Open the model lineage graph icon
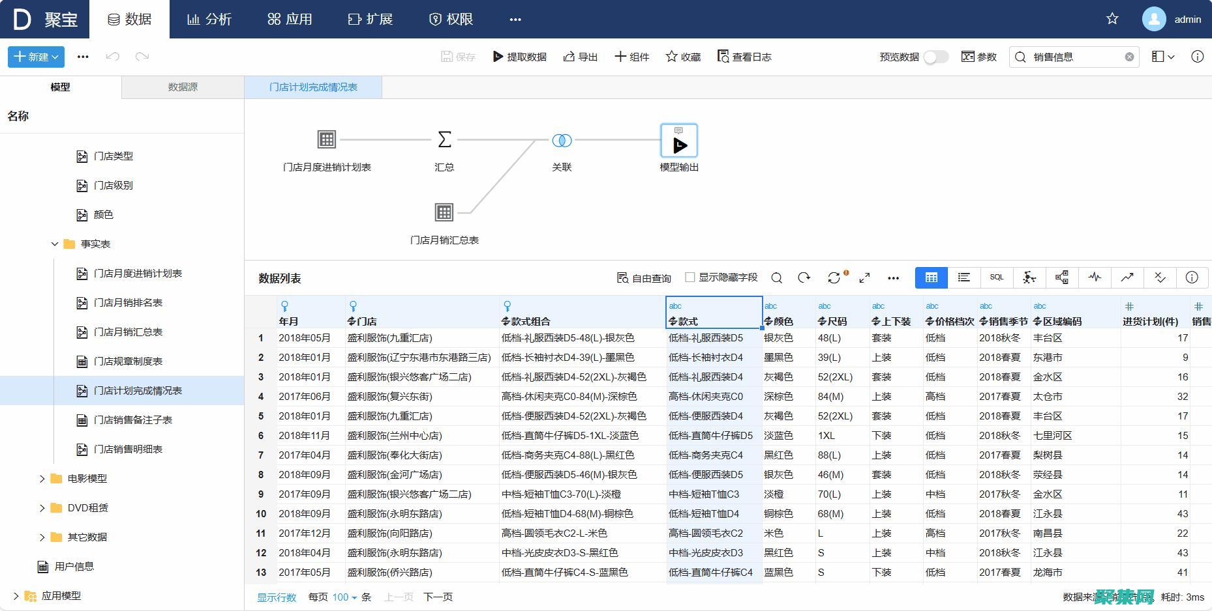 pos(1061,277)
